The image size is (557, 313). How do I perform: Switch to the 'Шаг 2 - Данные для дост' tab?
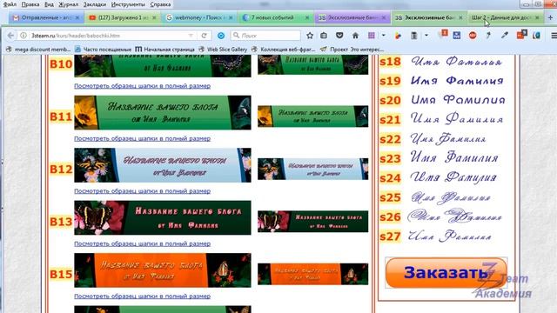pos(506,17)
